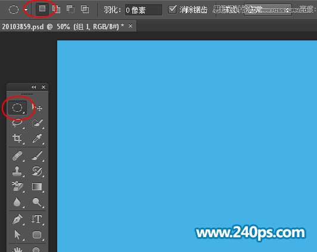Screen dimensions: 317x252
Task: Select the Vertical Type tool
Action: pyautogui.click(x=38, y=219)
